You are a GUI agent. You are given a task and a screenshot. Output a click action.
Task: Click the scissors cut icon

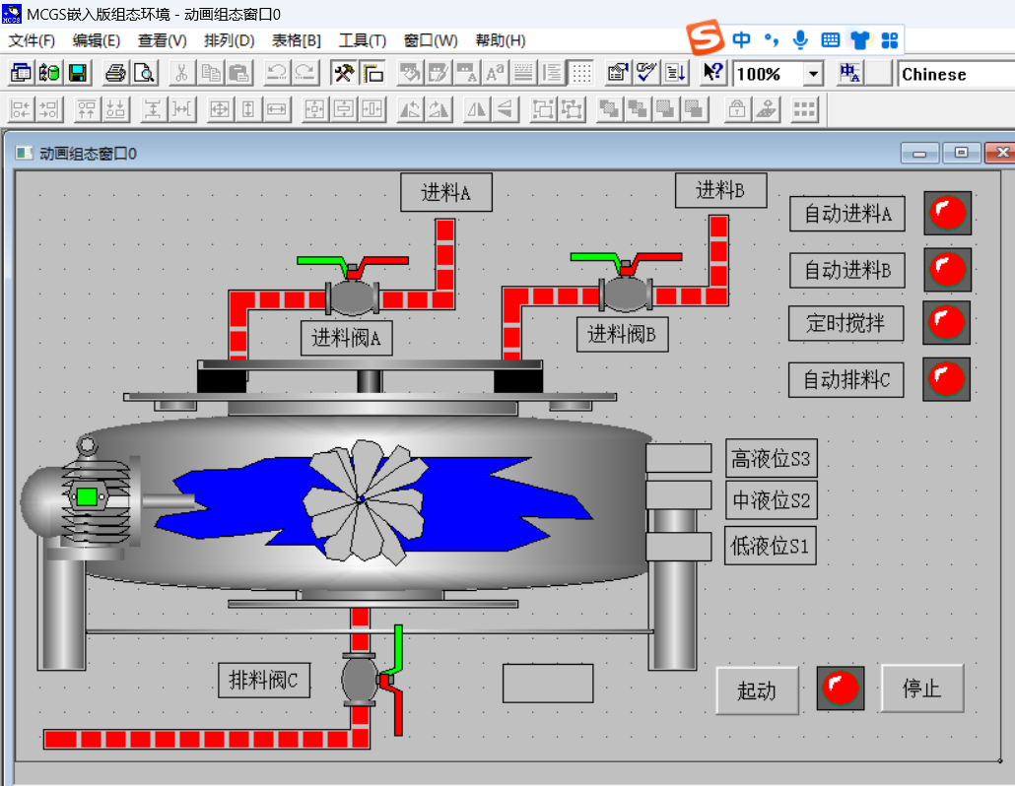pos(182,73)
